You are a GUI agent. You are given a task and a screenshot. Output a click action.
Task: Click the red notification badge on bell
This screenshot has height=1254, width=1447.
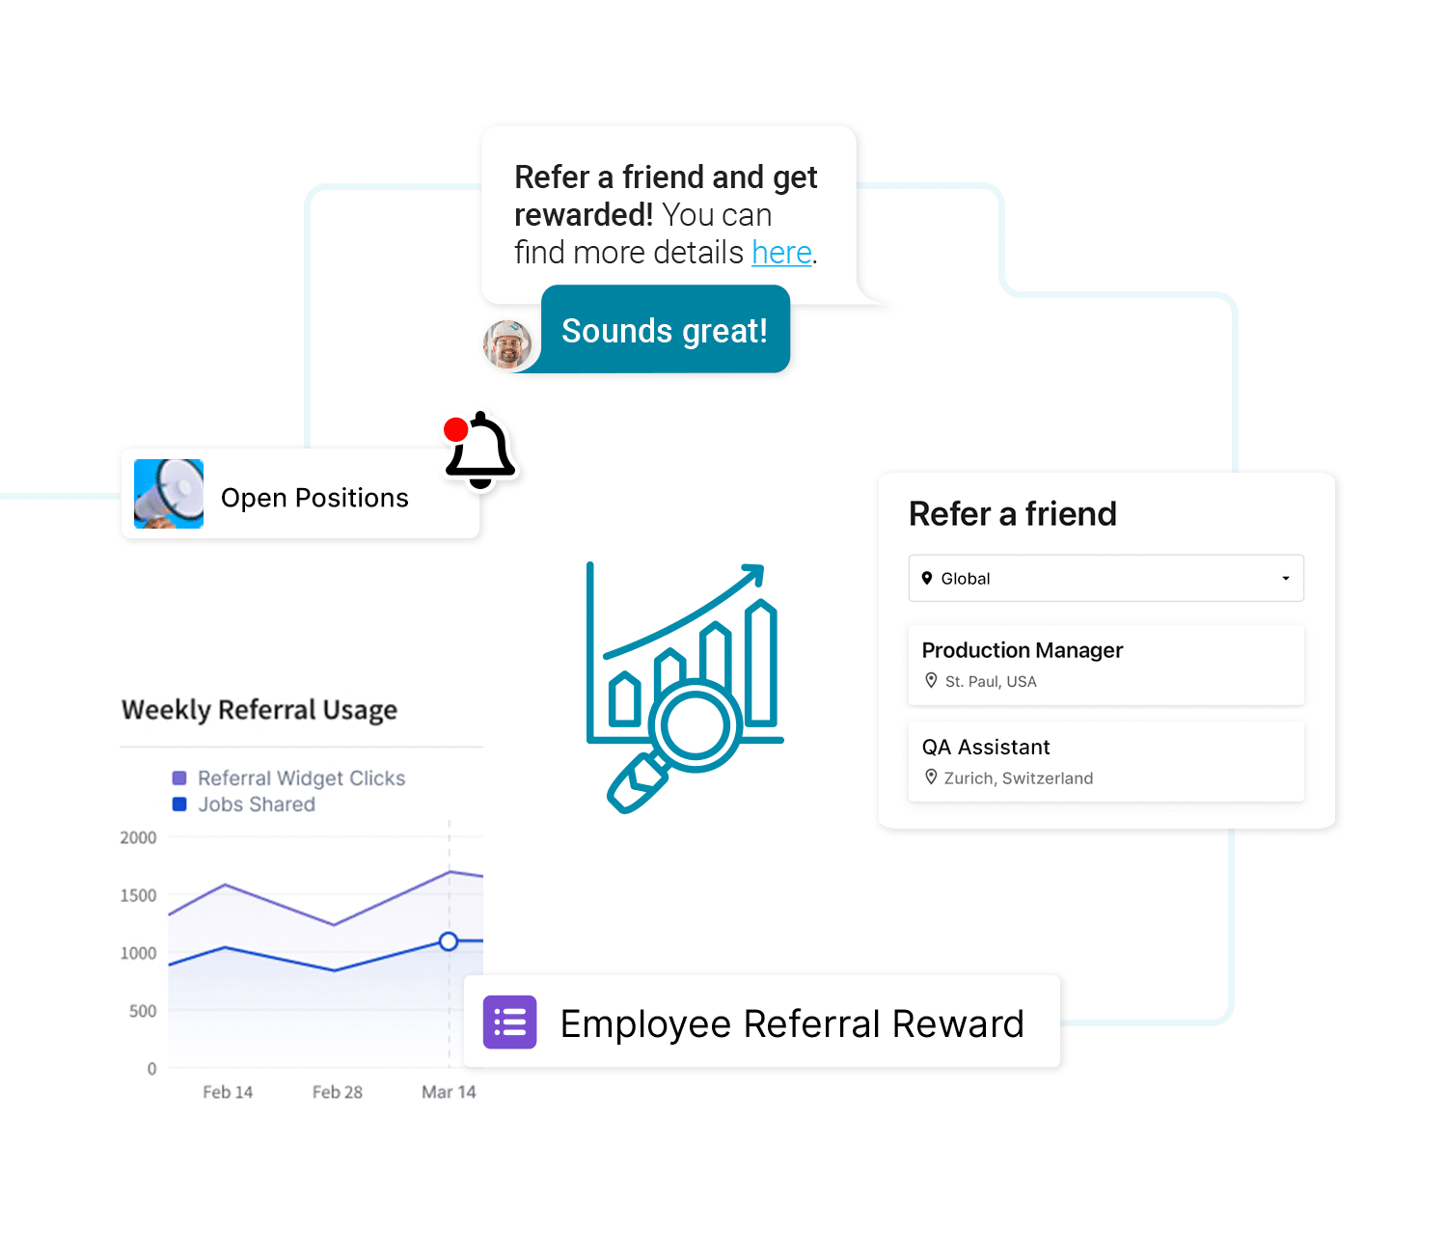pos(456,429)
